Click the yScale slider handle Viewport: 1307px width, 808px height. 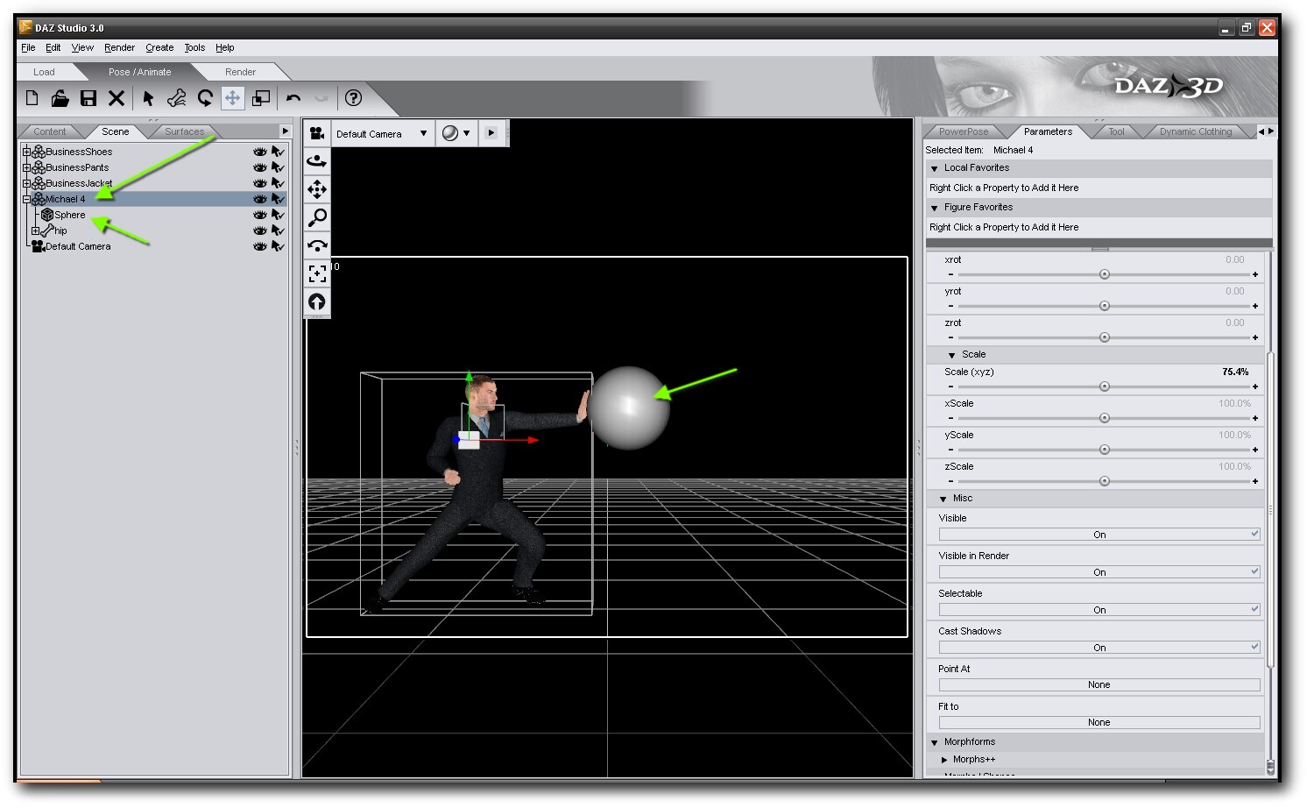pos(1105,450)
